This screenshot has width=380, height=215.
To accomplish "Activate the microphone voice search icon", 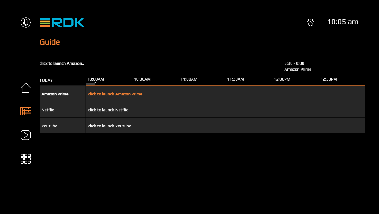I will [26, 22].
